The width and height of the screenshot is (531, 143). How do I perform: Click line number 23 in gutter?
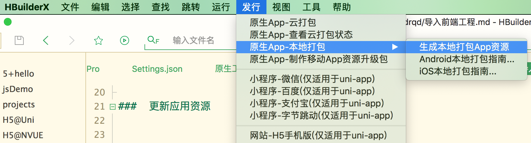100,135
